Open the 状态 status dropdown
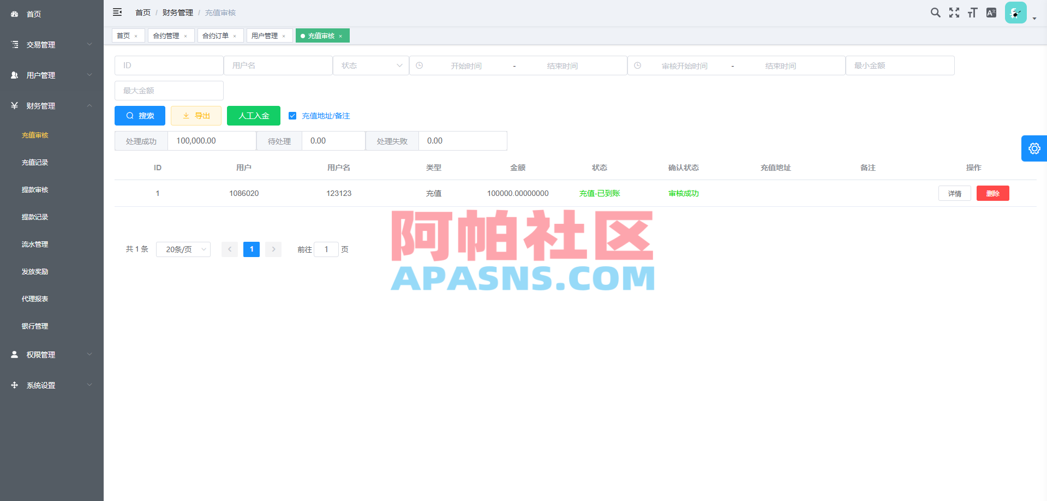1047x501 pixels. 371,65
